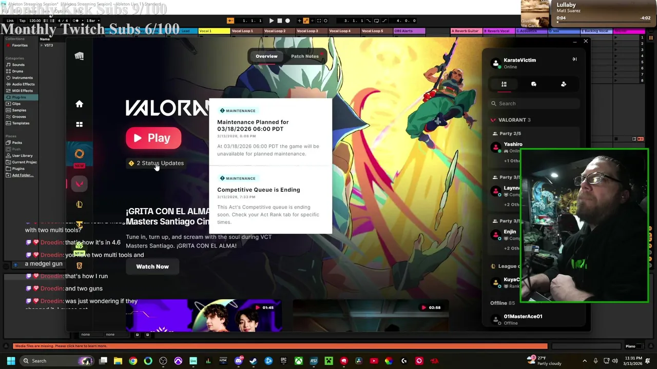Open the OBS Studio taskbar icon
657x369 pixels.
tap(163, 361)
